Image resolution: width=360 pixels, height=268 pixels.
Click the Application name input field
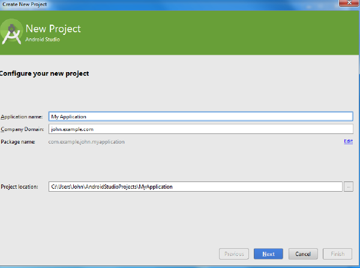[x=200, y=117]
